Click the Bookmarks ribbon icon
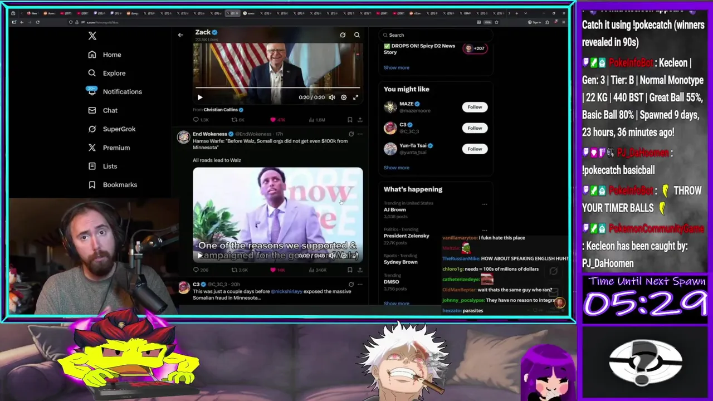This screenshot has height=401, width=713. pos(92,185)
